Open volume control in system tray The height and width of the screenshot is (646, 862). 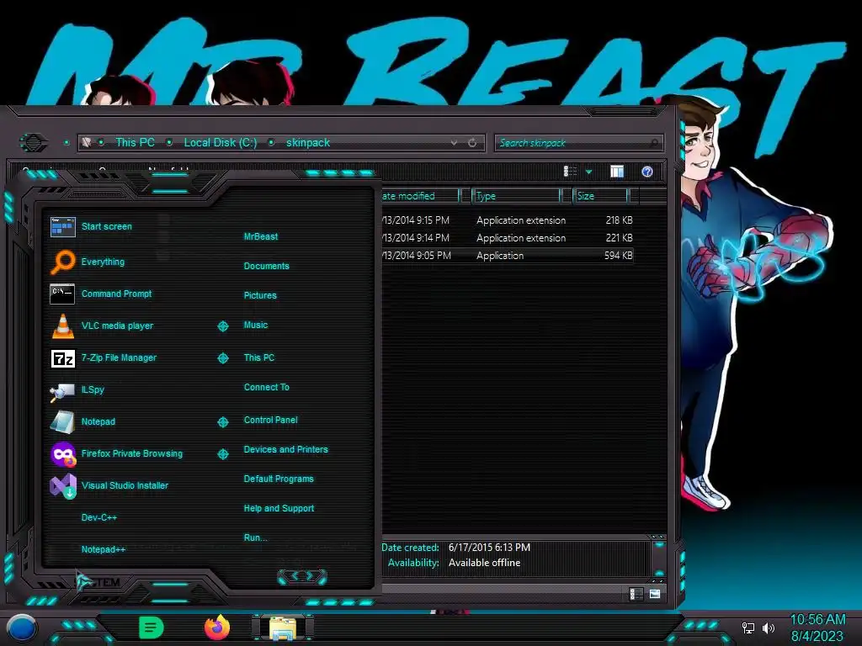768,627
